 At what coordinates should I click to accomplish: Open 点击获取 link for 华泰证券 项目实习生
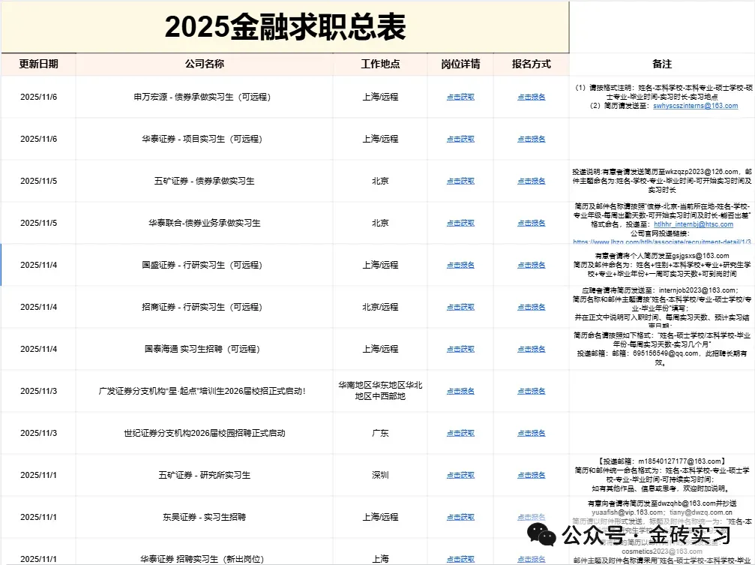tap(460, 139)
